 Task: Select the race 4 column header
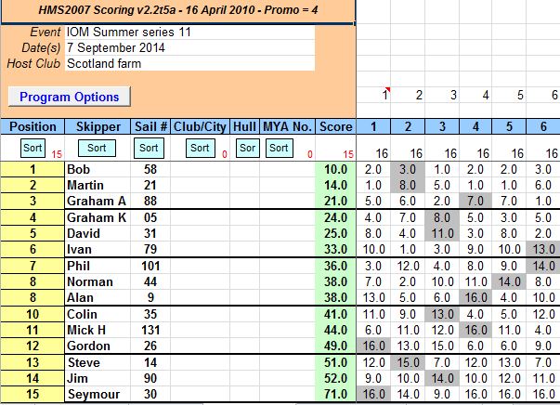click(474, 126)
